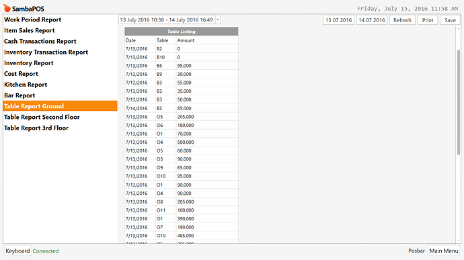Click the 14 07 2016 end date field
Screen dimensions: 464x260
(x=372, y=20)
